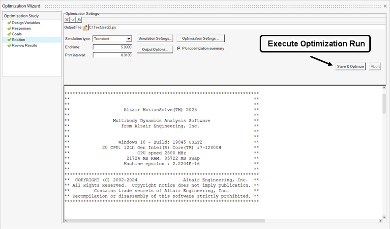The height and width of the screenshot is (229, 390).
Task: Click the Output Options button
Action: [x=155, y=50]
